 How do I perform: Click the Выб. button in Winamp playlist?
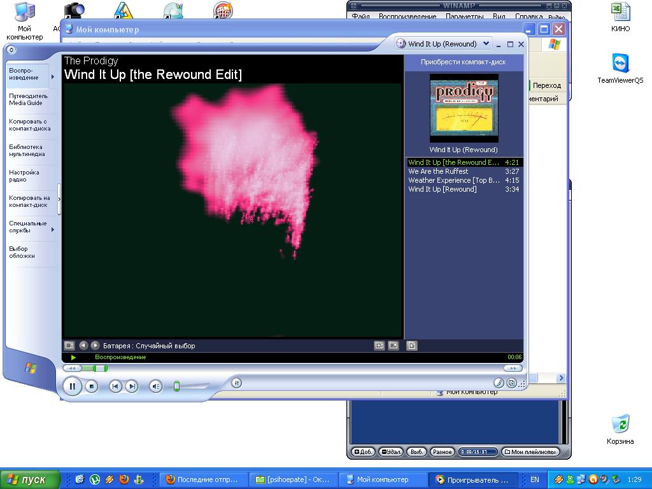point(416,451)
